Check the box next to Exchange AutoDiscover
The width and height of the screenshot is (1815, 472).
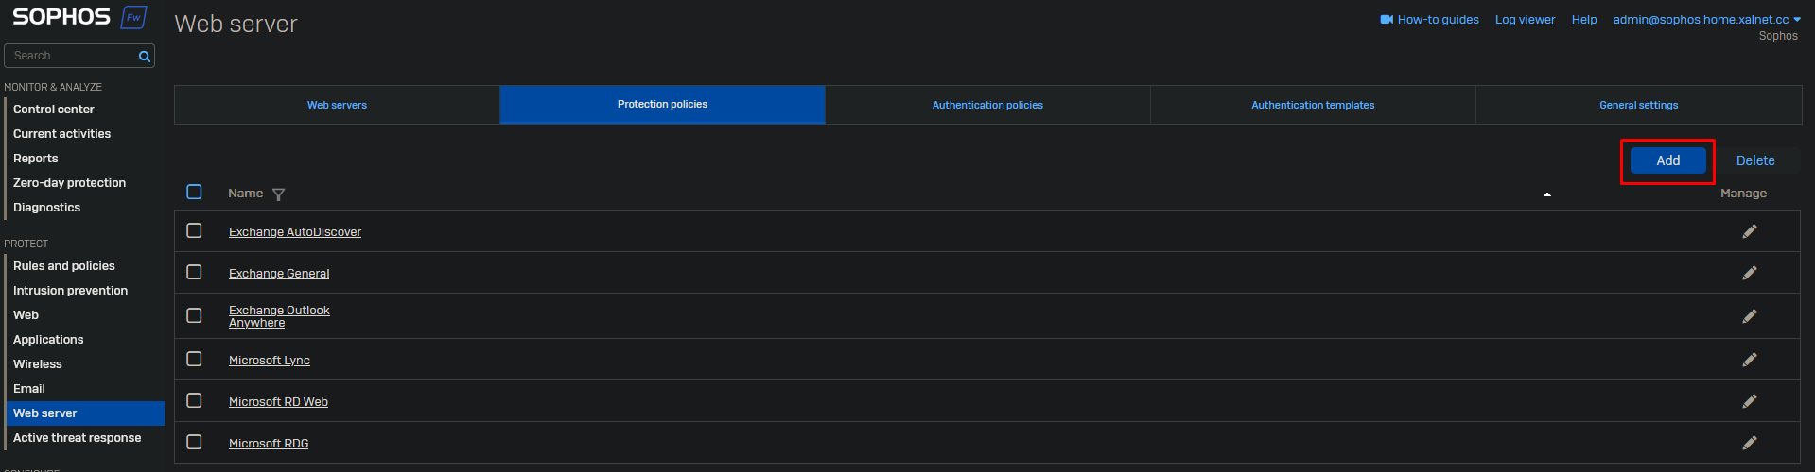pyautogui.click(x=194, y=230)
